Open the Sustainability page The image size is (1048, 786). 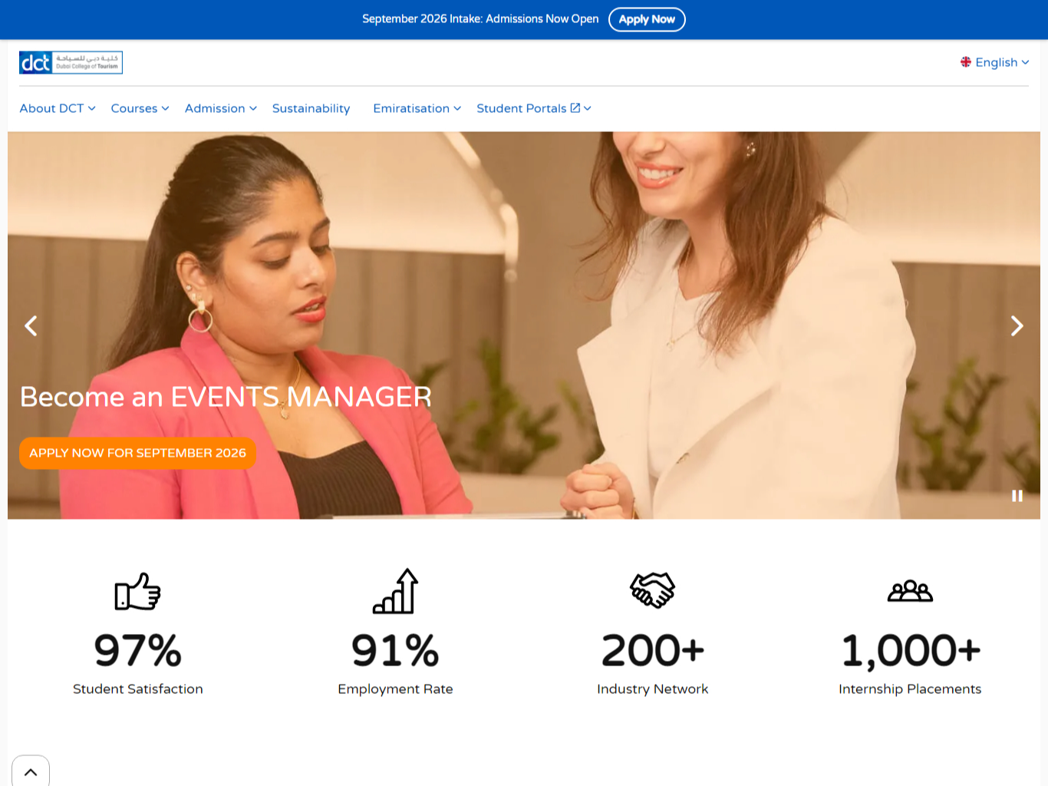click(x=311, y=108)
